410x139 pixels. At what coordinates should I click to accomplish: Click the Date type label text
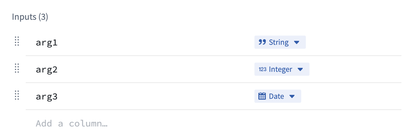click(277, 96)
